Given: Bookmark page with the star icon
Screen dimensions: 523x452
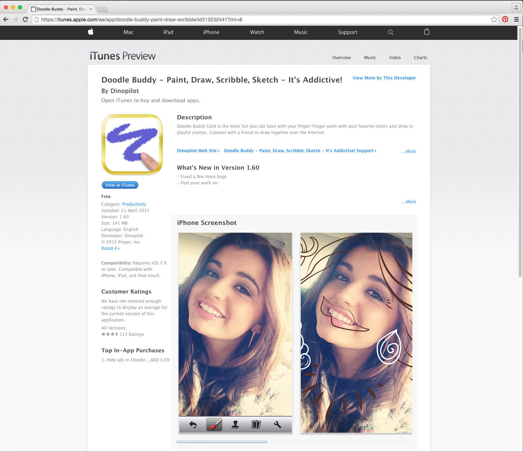Looking at the screenshot, I should (494, 20).
